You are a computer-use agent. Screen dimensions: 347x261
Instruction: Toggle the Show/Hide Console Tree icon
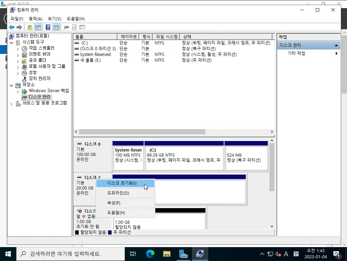point(38,27)
